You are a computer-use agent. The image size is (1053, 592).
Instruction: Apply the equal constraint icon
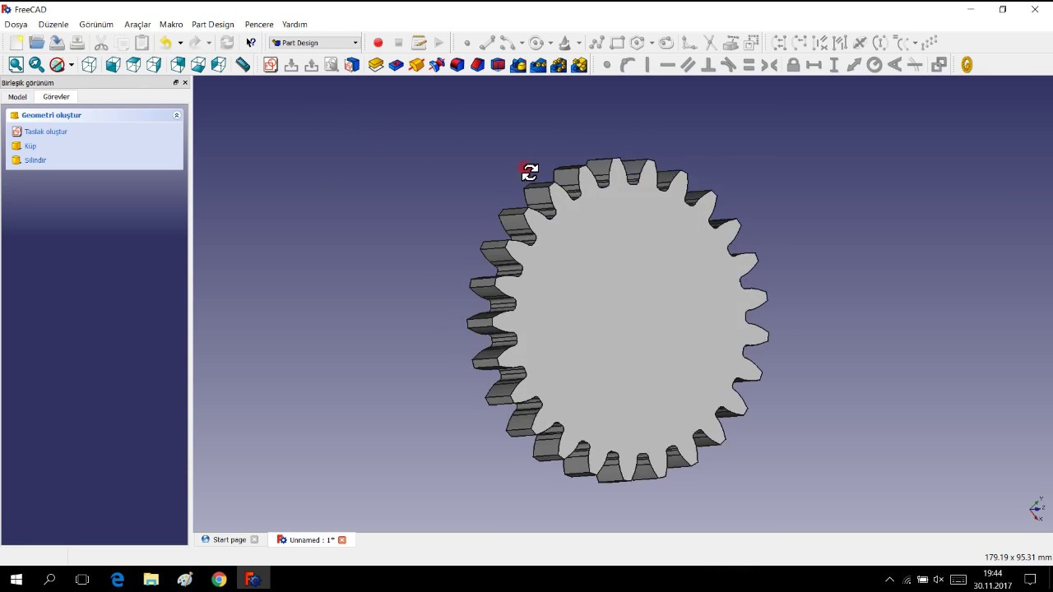(749, 65)
